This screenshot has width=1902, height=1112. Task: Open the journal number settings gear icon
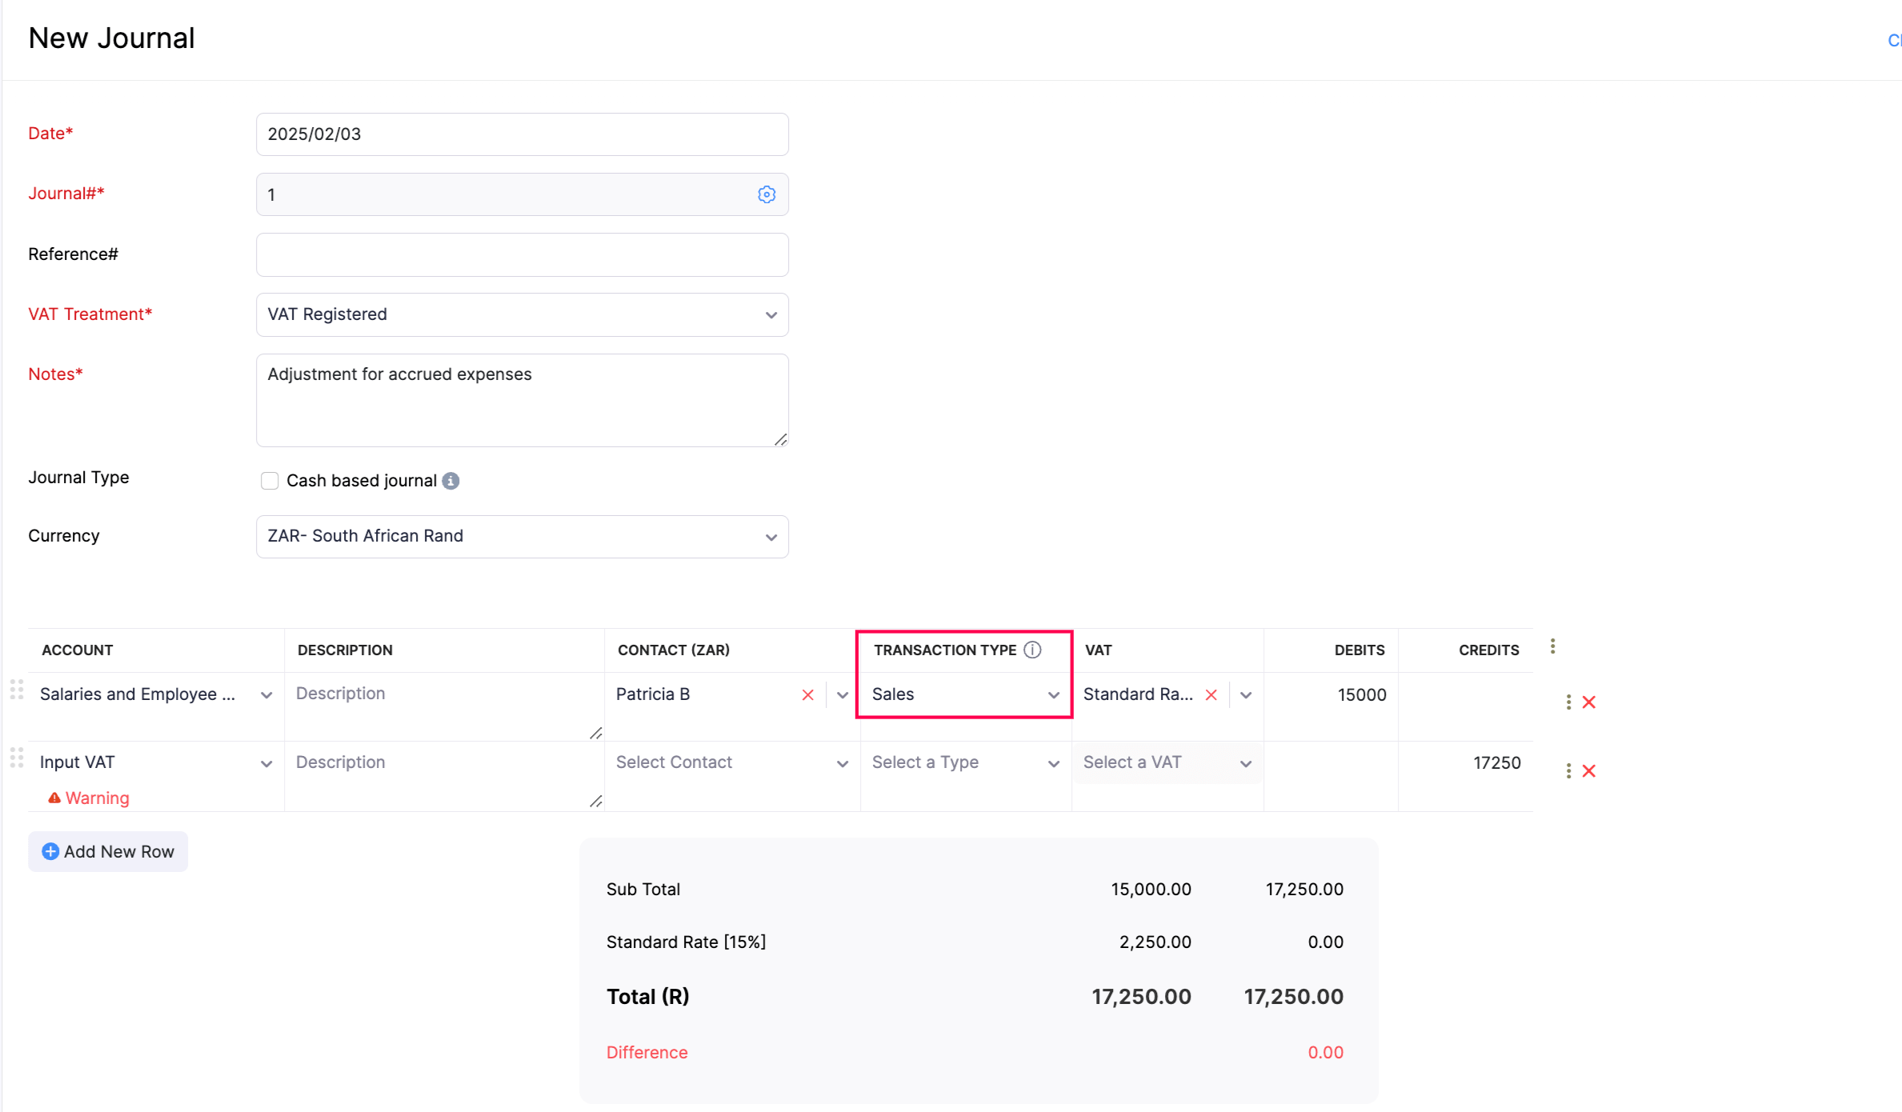pos(766,194)
